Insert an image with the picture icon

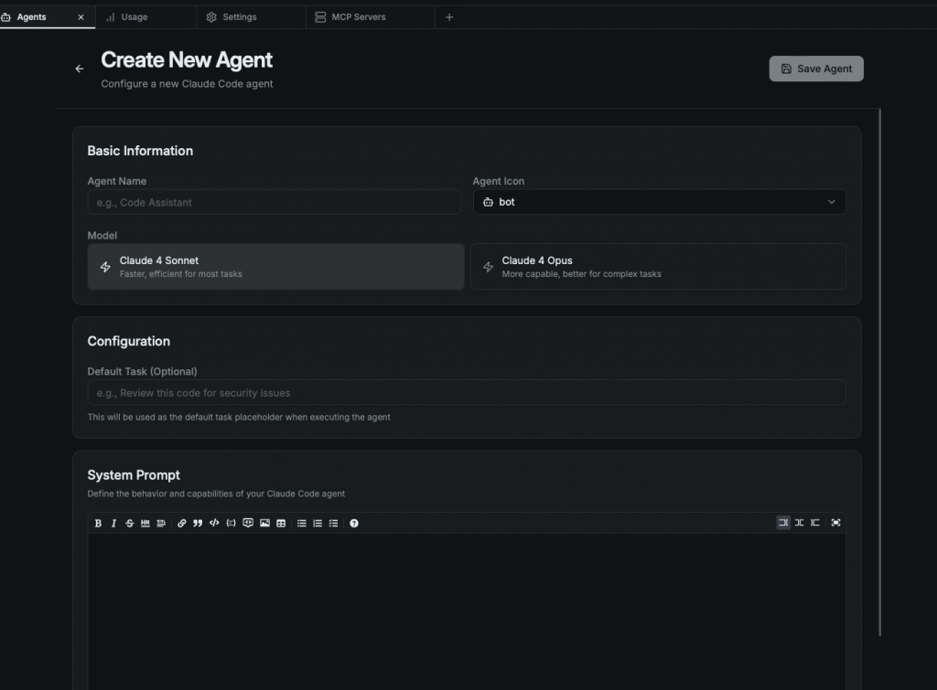point(264,523)
